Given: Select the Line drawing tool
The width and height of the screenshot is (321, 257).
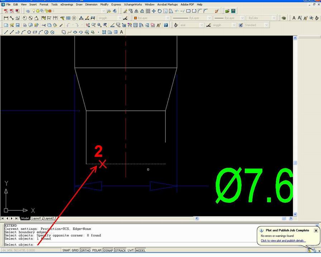Looking at the screenshot, I should click(6, 32).
